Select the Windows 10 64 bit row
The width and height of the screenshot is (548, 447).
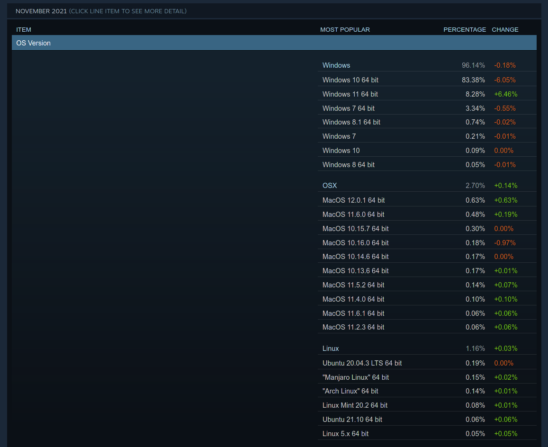click(x=427, y=80)
